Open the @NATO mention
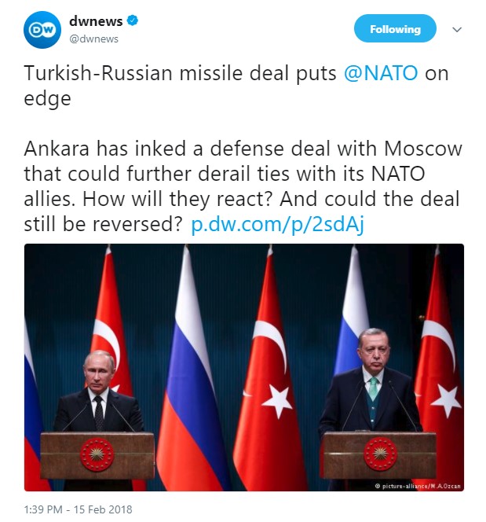 pos(383,75)
